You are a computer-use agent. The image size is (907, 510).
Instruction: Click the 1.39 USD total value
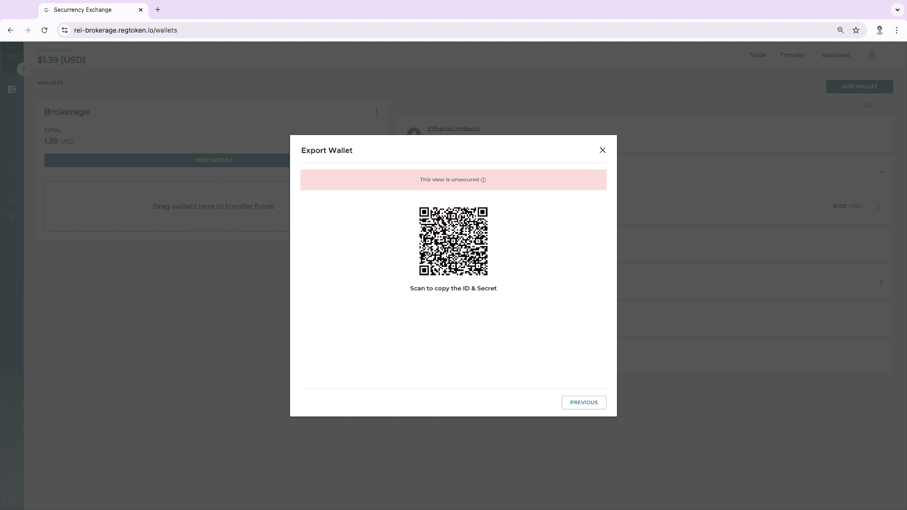click(59, 141)
